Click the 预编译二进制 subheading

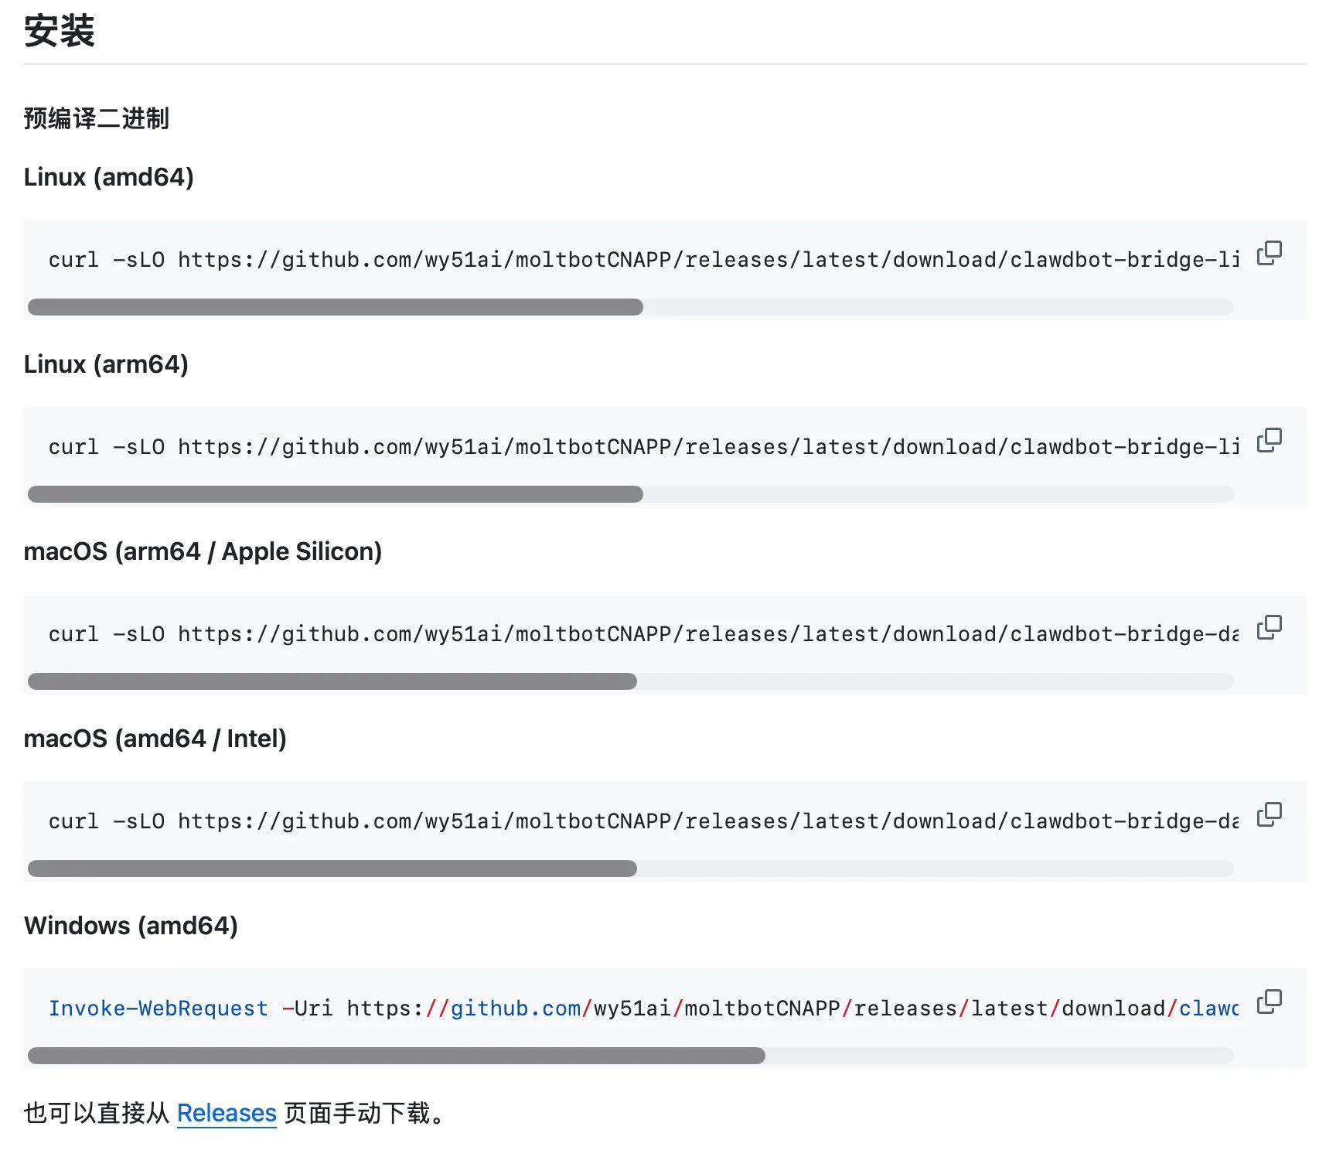[96, 118]
